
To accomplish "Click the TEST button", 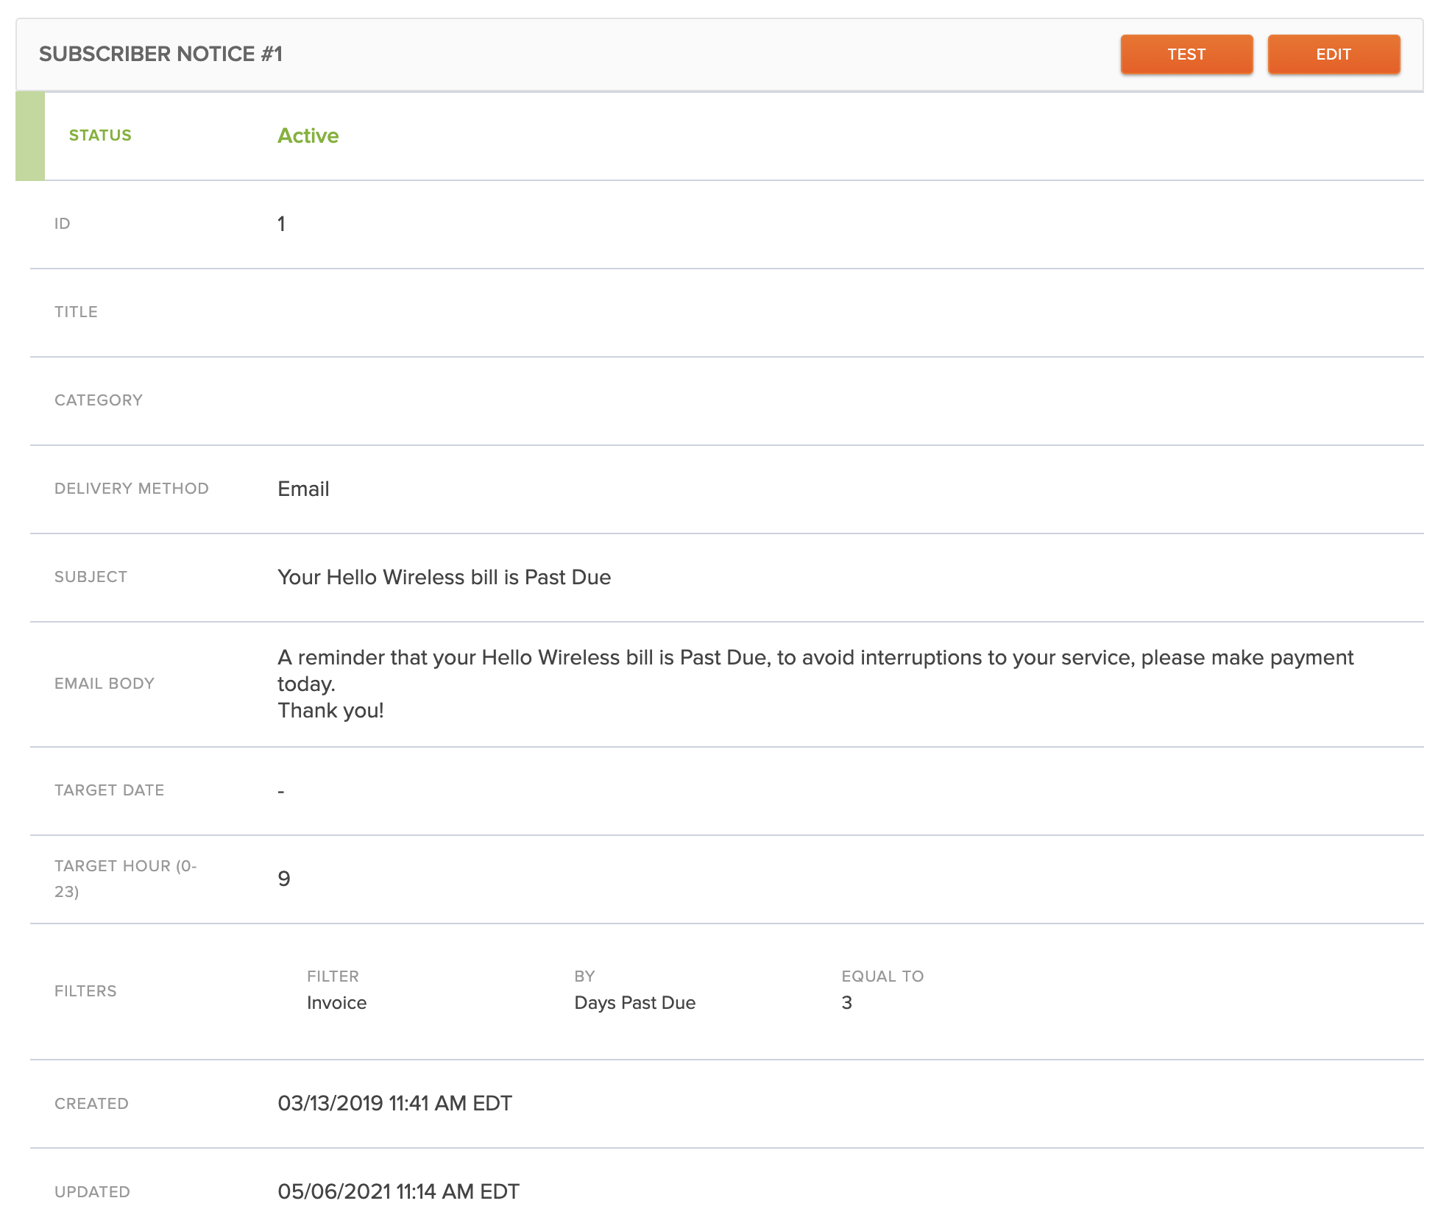I will [1186, 54].
